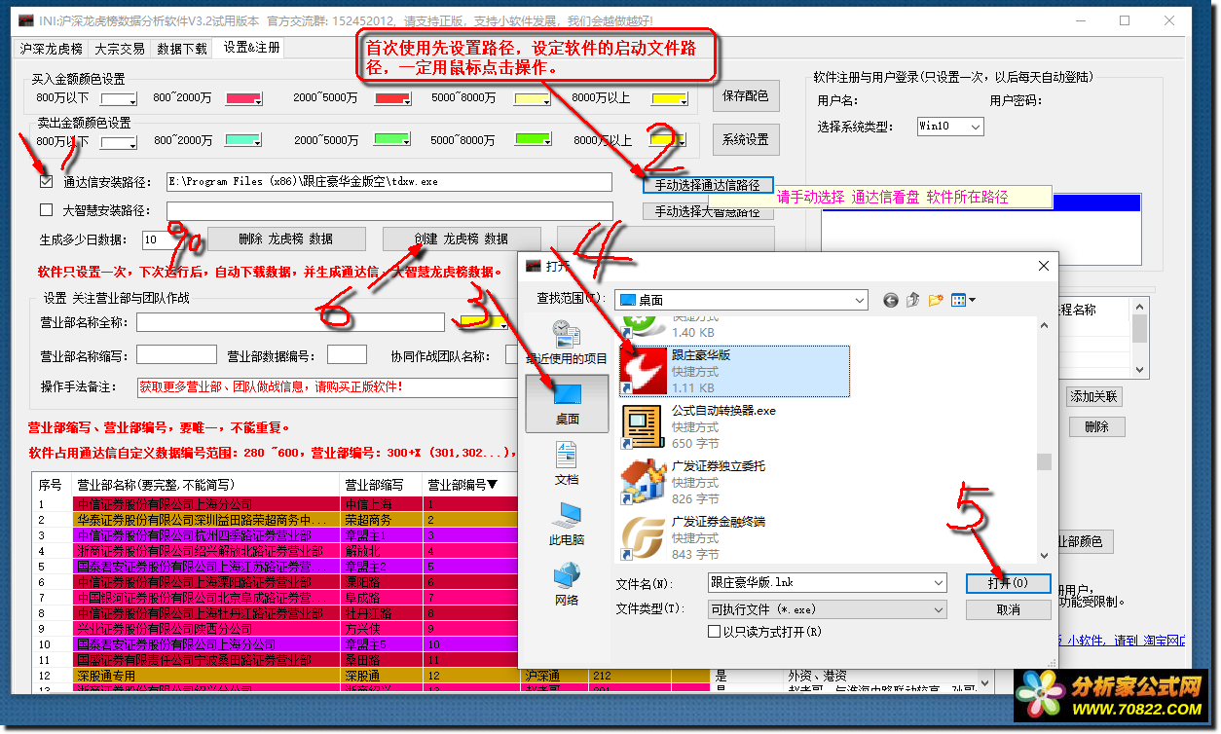Close the 打开 file dialog
This screenshot has width=1221, height=734.
tap(1044, 266)
